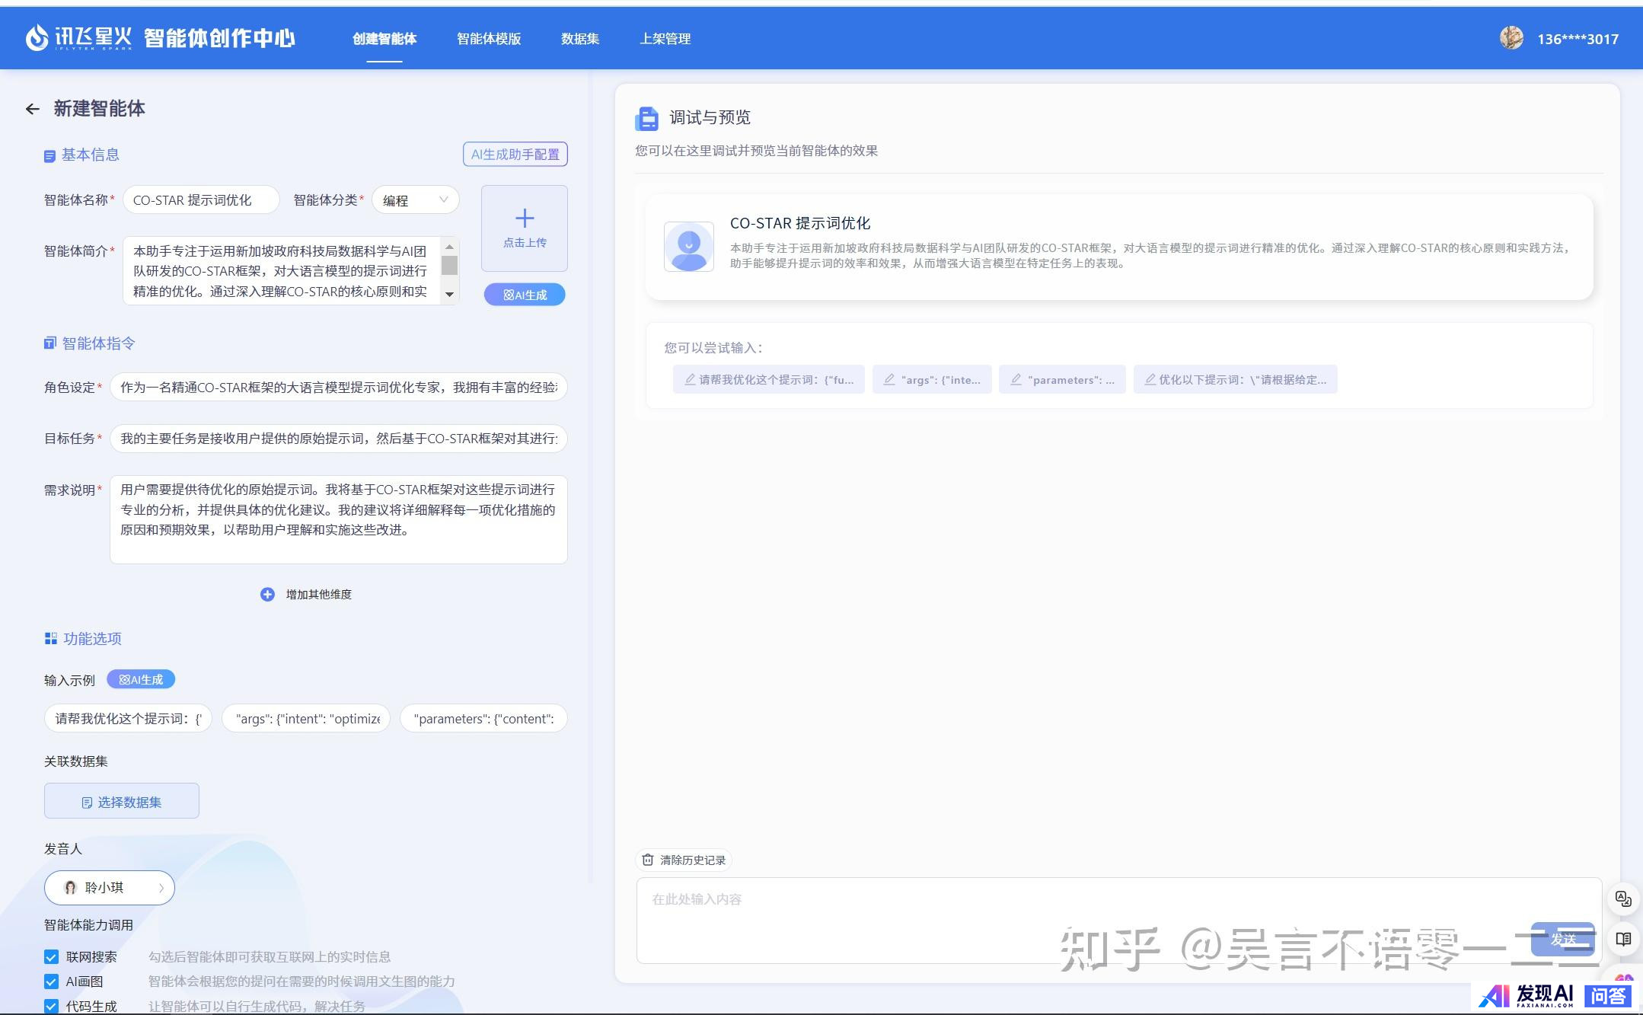This screenshot has width=1643, height=1015.
Task: Expand the 聆小琪 voice selector
Action: click(x=110, y=888)
